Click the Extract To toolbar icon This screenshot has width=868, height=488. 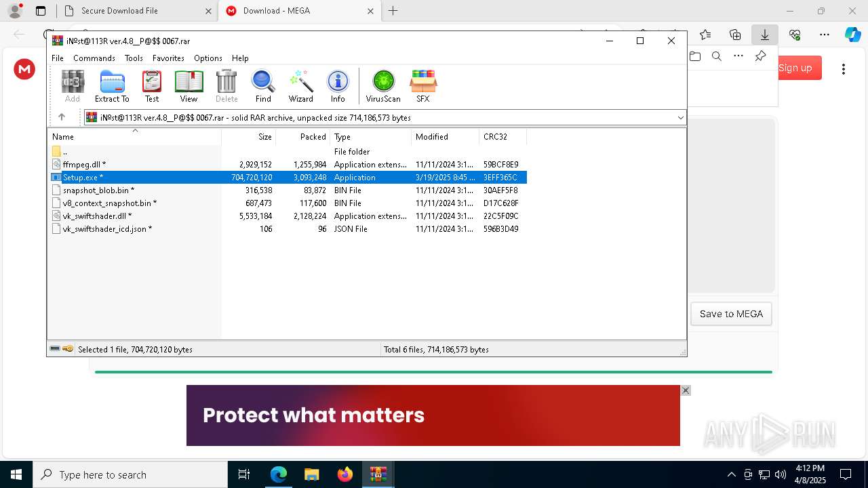pos(112,86)
